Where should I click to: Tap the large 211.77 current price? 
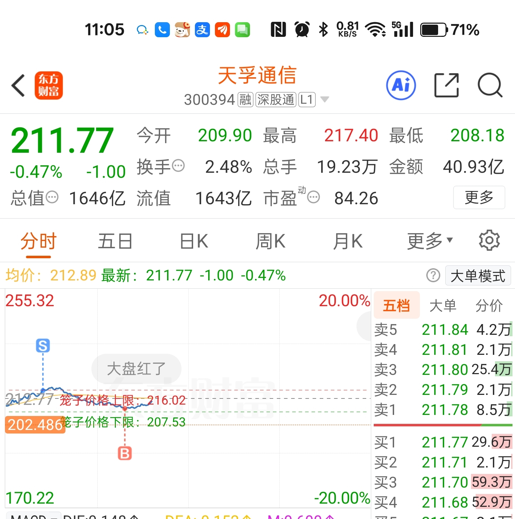click(62, 141)
